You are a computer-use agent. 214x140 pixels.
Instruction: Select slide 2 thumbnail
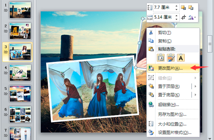20,31
